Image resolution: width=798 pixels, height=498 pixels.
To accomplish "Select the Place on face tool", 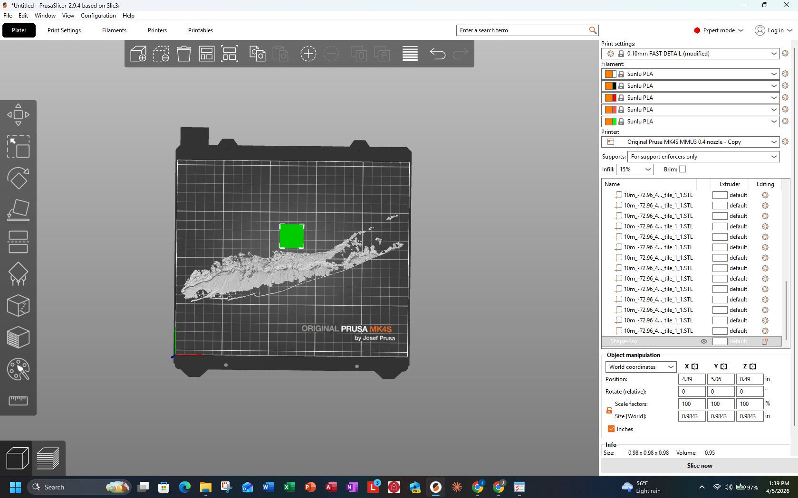I will point(18,210).
